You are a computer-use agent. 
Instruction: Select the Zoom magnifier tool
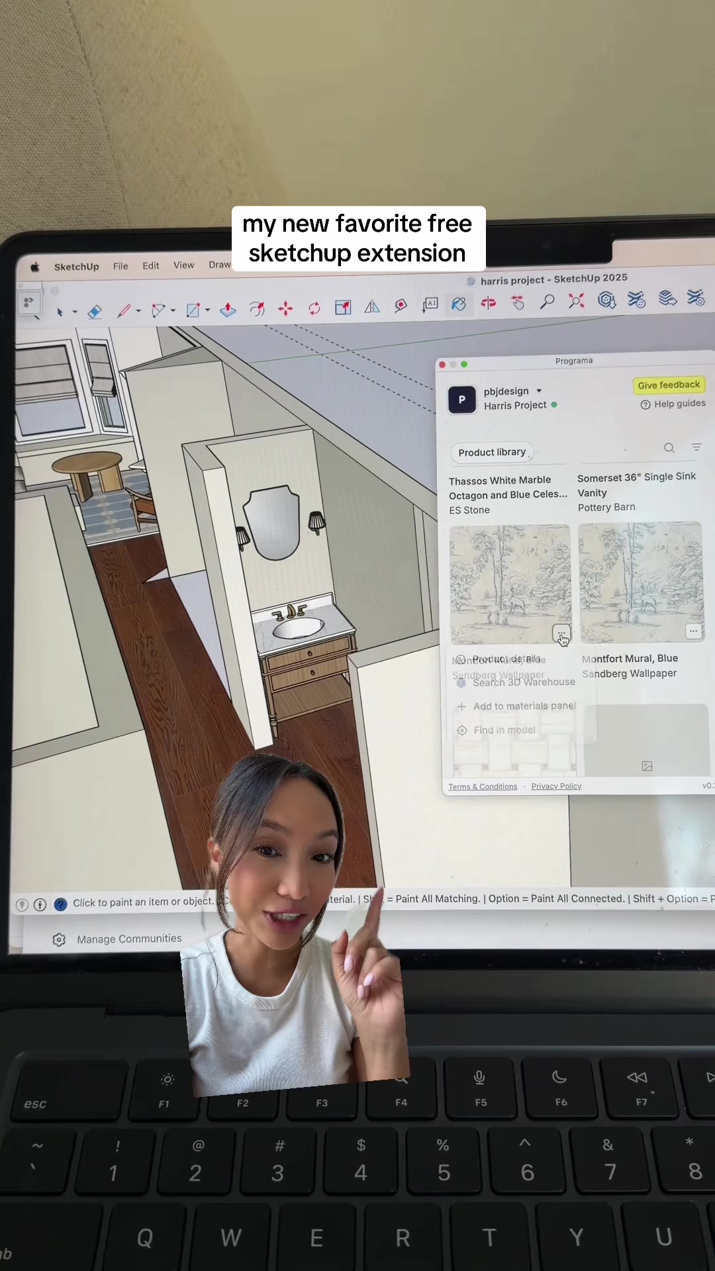547,302
